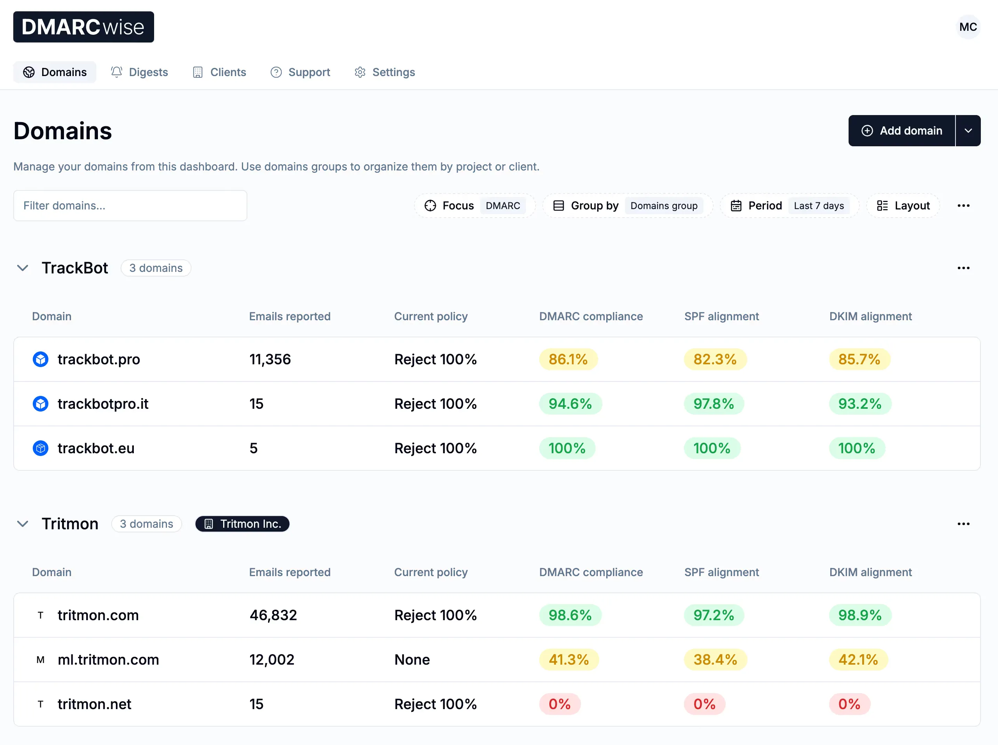Viewport: 998px width, 745px height.
Task: Collapse the TrackBot domains group
Action: 23,268
